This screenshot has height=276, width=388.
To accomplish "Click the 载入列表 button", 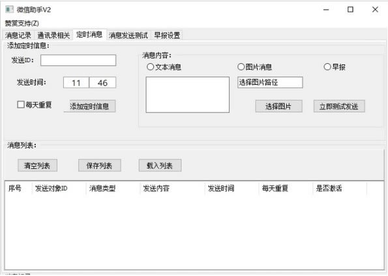I will (x=160, y=165).
